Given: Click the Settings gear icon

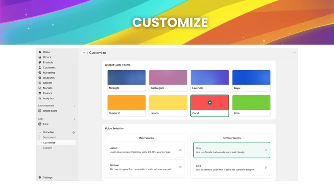Looking at the screenshot, I should [x=40, y=177].
